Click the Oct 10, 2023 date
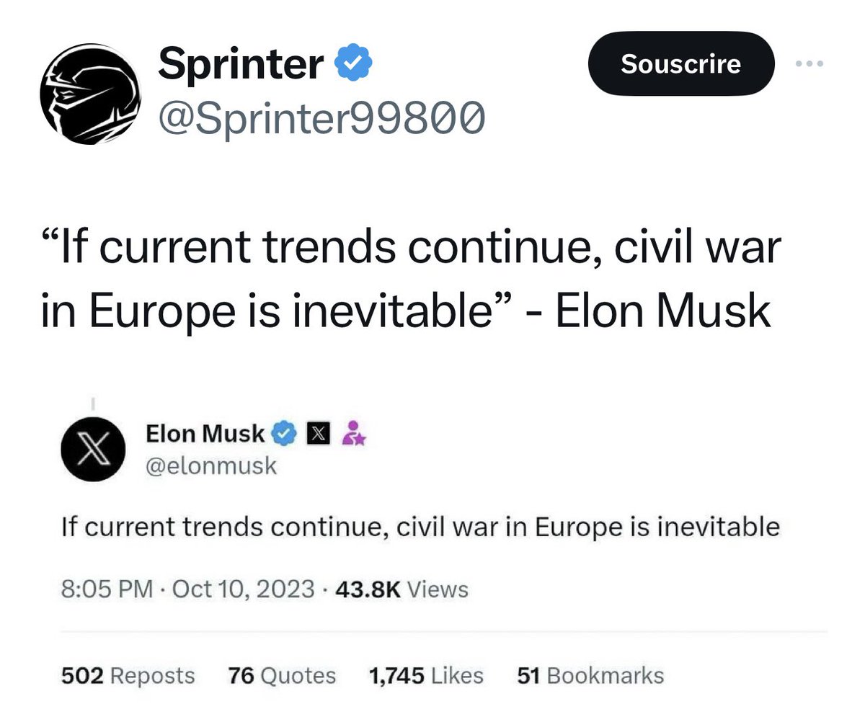865x722 pixels. [244, 589]
